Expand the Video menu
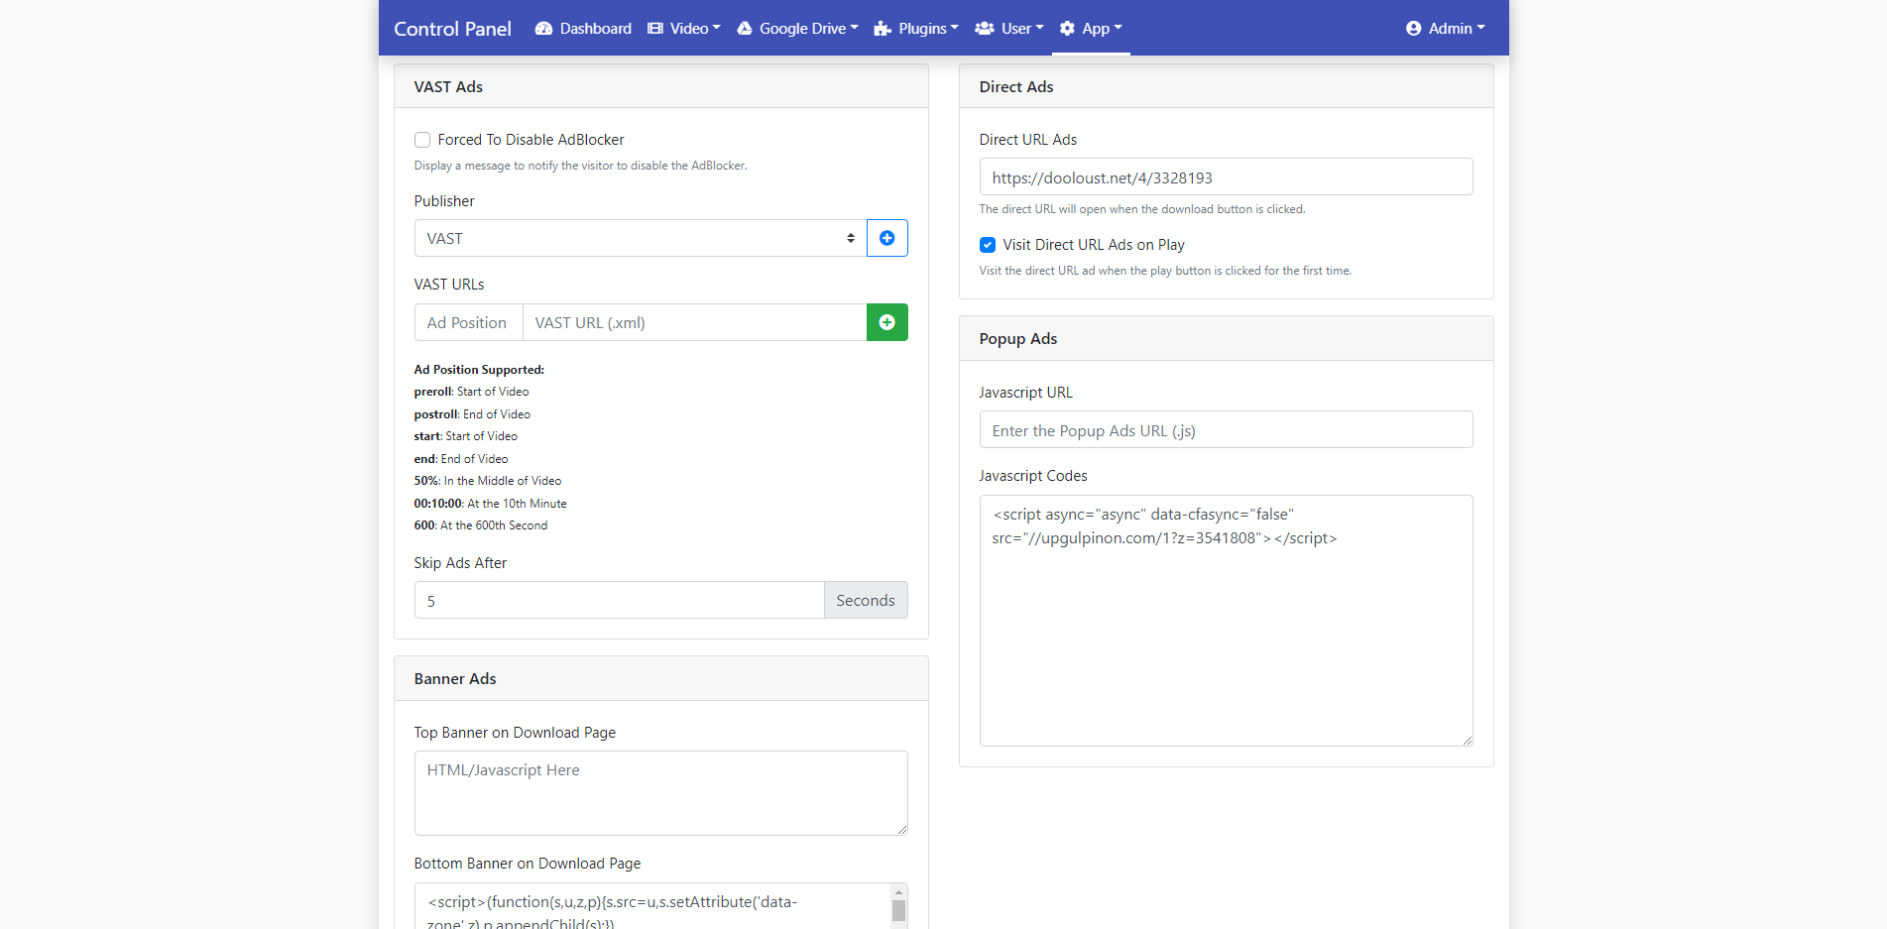 coord(684,29)
